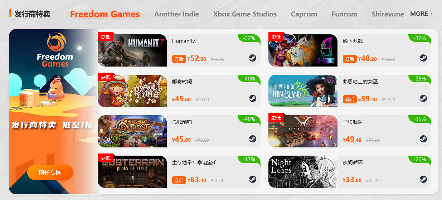The width and height of the screenshot is (442, 200).
Task: Click the Steam icon on 邮寄时间 card
Action: click(253, 98)
